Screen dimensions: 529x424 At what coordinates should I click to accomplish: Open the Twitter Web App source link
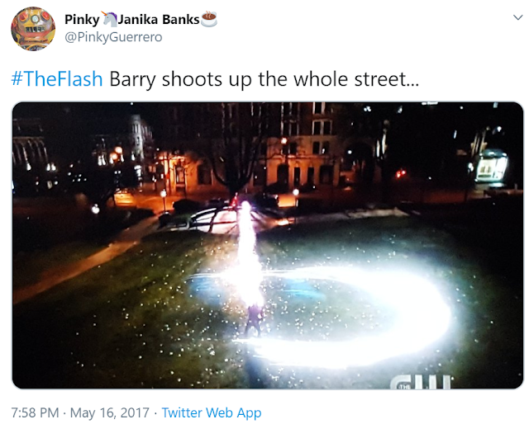coord(212,412)
